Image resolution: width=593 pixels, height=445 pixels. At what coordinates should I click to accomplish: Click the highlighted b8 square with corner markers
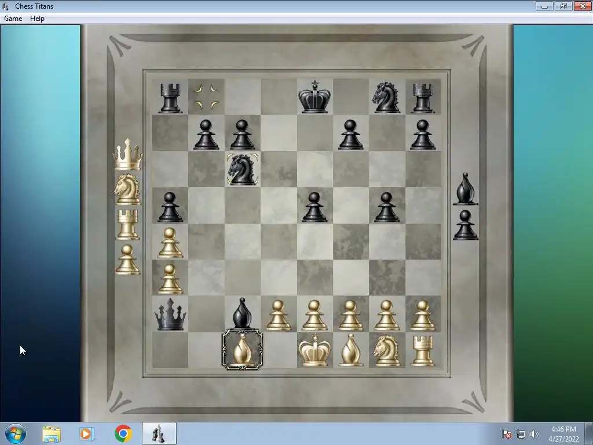206,97
